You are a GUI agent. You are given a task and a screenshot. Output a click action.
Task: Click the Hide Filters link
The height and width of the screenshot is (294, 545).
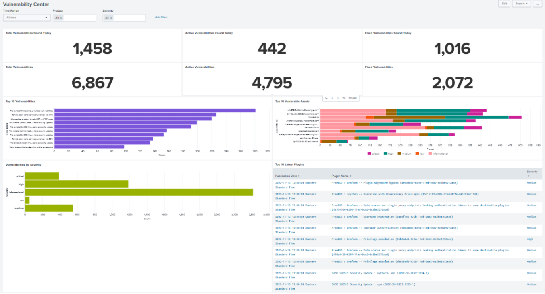(161, 18)
